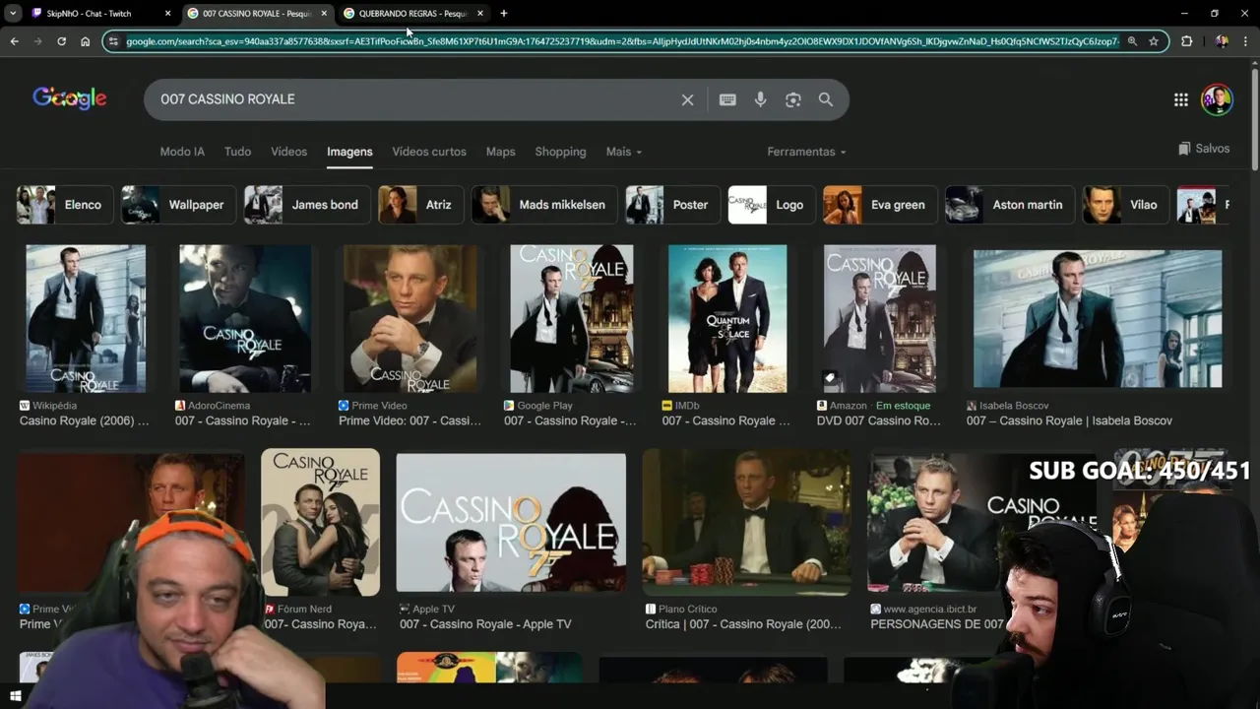Image resolution: width=1260 pixels, height=709 pixels.
Task: Click the magnifier search submit icon
Action: 826,99
